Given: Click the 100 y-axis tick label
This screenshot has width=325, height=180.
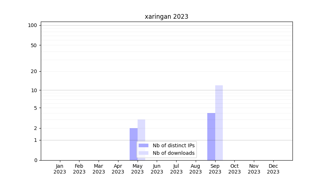Looking at the screenshot, I should click(x=32, y=25).
